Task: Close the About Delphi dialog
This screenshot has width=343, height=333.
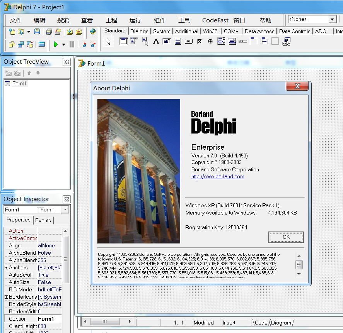Action: (x=297, y=86)
